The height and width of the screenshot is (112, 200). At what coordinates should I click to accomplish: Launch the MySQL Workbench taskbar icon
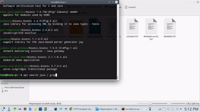tap(40, 109)
